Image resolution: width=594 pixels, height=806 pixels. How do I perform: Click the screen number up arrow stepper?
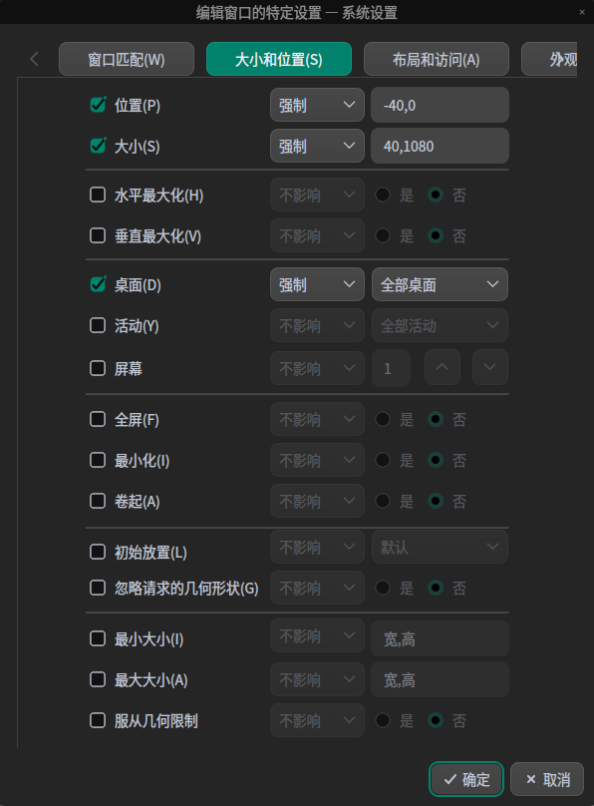coord(442,367)
